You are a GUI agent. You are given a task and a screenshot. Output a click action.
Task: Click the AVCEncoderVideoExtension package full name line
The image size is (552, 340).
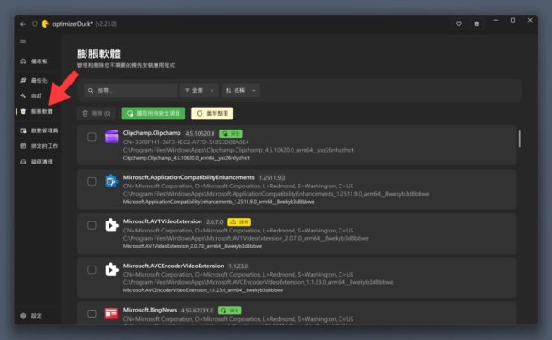point(203,290)
